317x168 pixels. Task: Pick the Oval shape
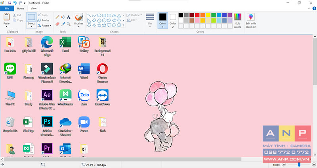point(99,15)
